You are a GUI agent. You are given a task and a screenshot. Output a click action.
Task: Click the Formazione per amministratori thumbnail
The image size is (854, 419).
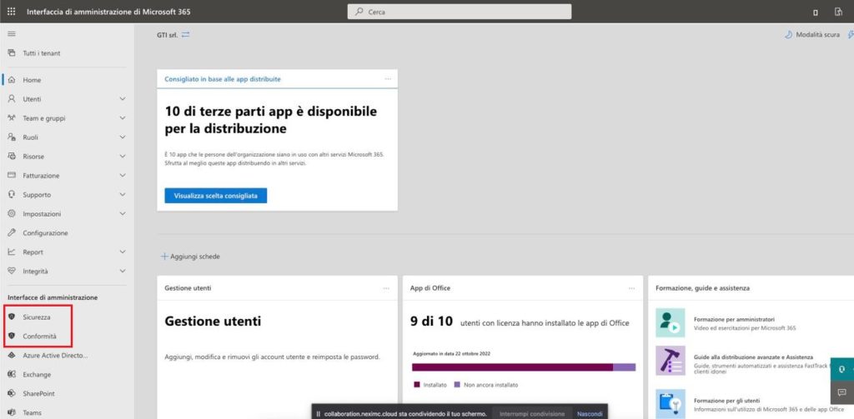pos(670,322)
